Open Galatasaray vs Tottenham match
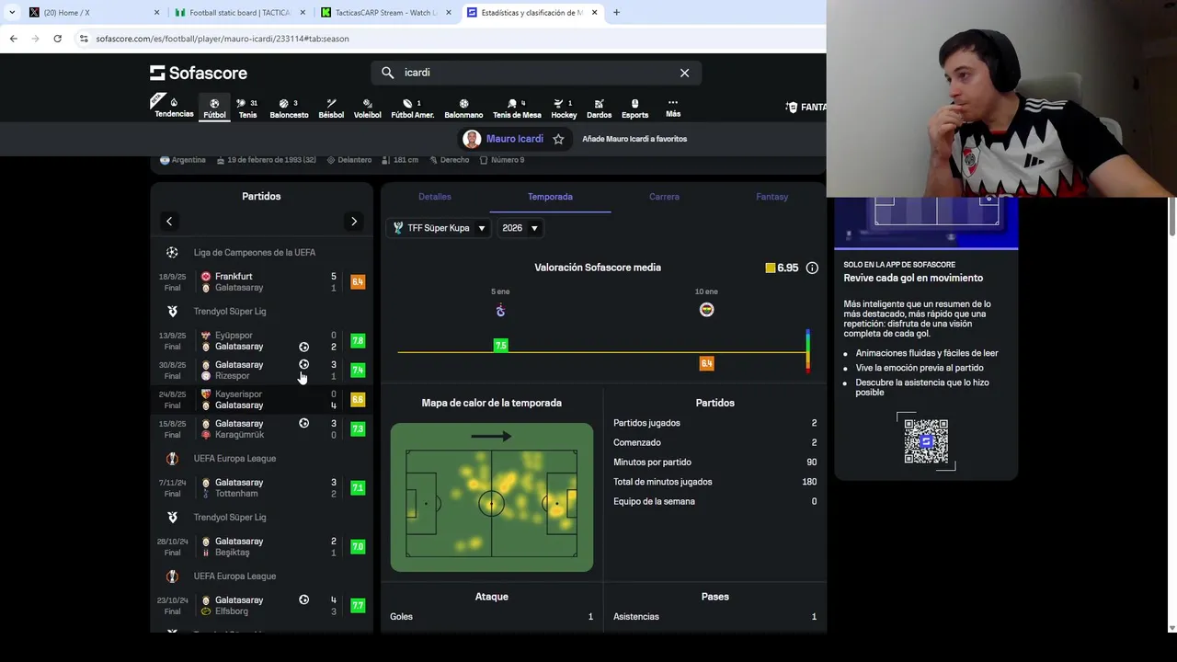 [261, 488]
